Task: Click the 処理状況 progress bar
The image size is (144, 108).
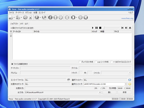Action: pos(60,88)
